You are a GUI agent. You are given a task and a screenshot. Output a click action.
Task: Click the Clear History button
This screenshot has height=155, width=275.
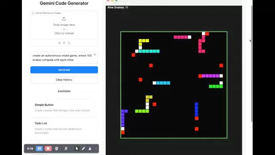(x=64, y=80)
